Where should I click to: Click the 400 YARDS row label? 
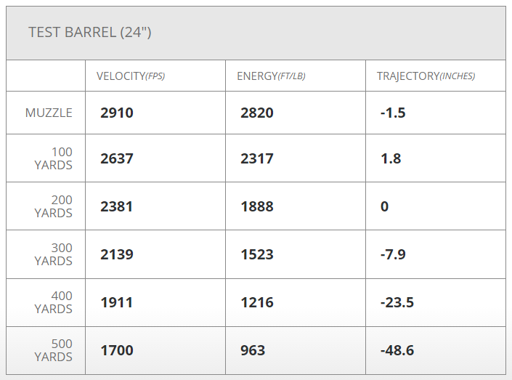click(x=54, y=302)
